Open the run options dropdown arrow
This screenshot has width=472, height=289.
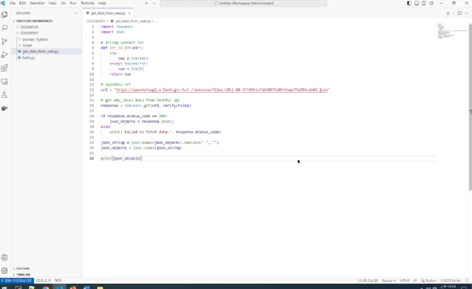point(452,13)
